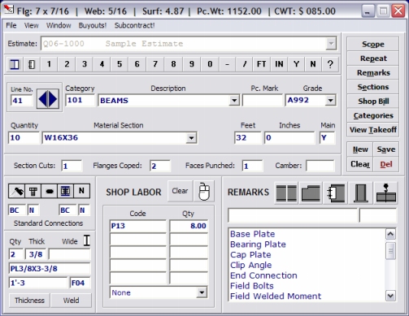Click the Flanges Coped field

(x=160, y=166)
